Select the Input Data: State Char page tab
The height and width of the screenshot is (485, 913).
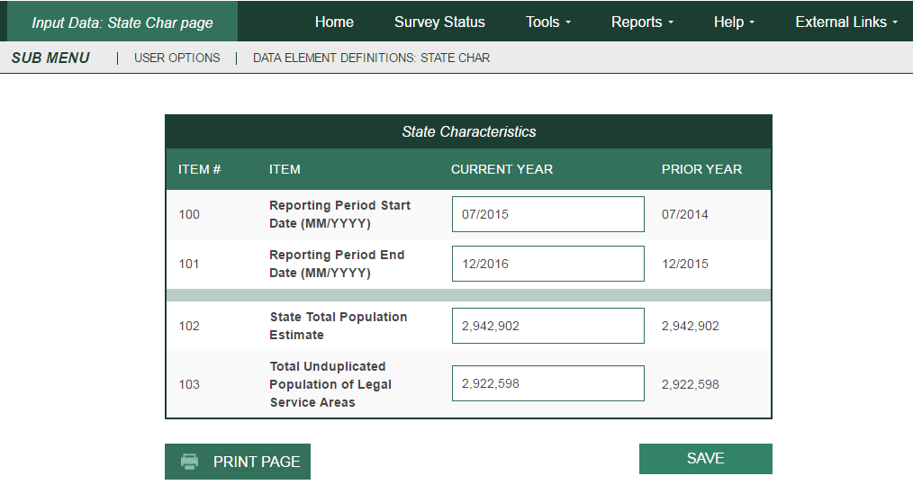click(122, 22)
